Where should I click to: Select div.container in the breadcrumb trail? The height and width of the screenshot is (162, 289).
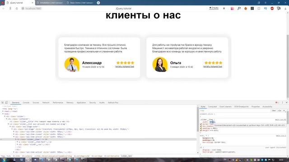[x=27, y=156]
